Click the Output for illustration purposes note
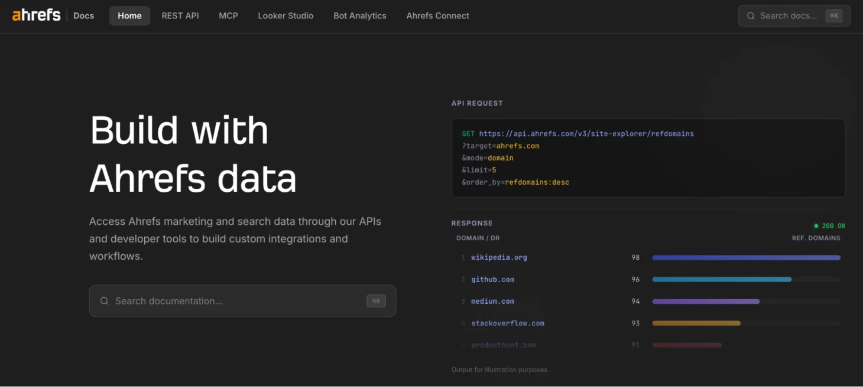Screen dimensions: 863x387 (500, 370)
